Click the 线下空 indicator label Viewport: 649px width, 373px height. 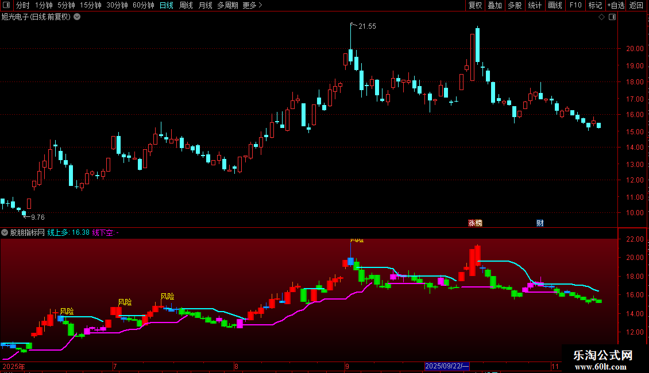105,232
